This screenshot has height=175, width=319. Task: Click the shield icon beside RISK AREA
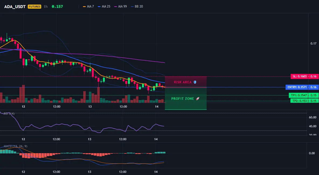point(195,82)
